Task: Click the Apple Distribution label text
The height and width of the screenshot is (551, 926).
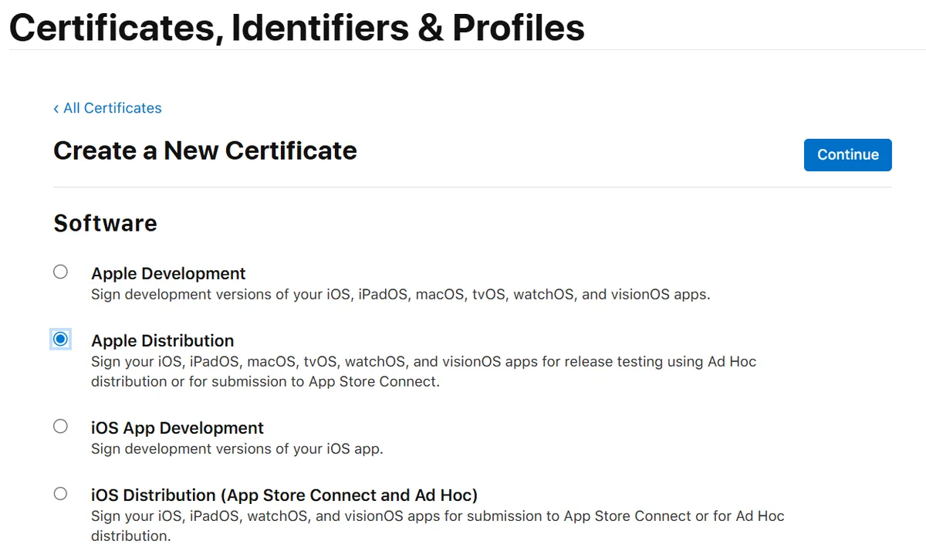Action: 163,340
